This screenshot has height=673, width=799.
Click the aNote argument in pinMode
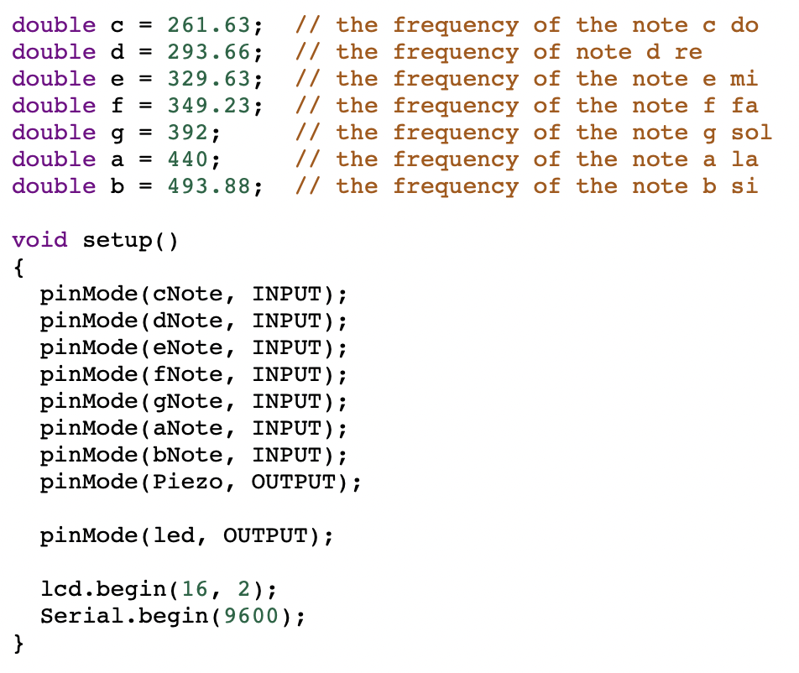pos(188,429)
